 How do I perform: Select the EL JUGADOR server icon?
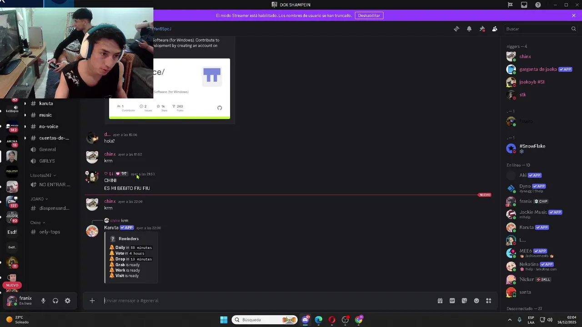[x=12, y=217]
